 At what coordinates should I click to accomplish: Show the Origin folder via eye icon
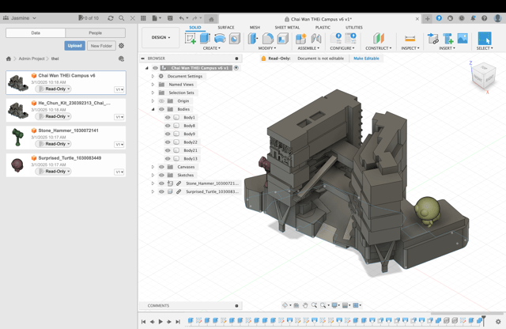[161, 101]
